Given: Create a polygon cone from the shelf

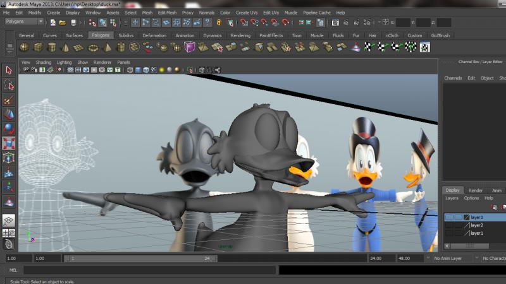Looking at the screenshot, I should click(x=65, y=47).
